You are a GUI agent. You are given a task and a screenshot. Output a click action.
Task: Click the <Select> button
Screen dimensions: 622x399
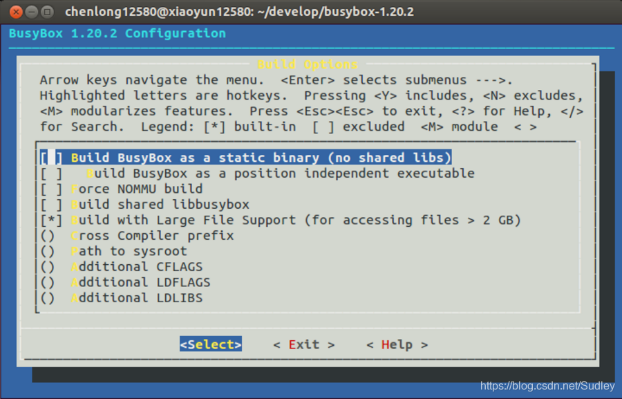(211, 344)
